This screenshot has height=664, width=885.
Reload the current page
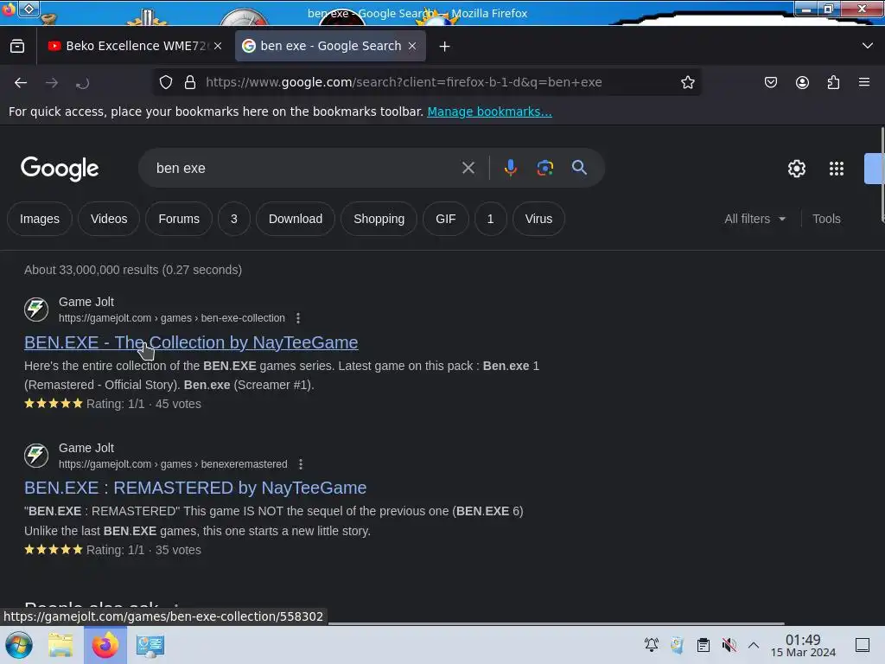click(x=82, y=84)
